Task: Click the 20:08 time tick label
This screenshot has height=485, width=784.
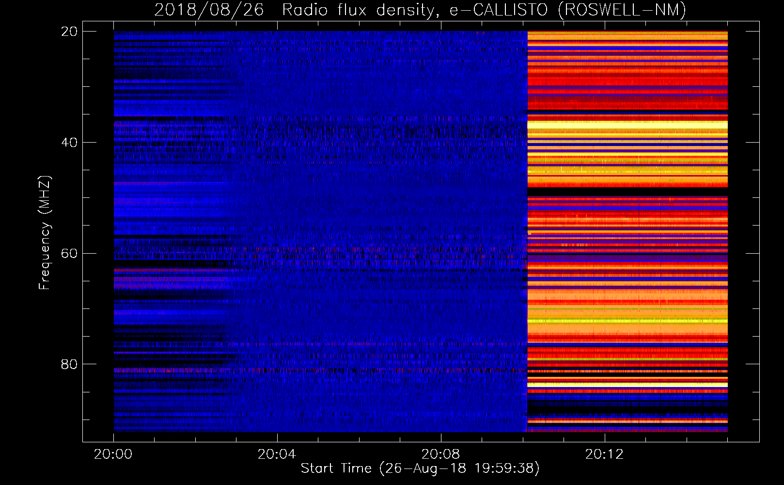Action: click(x=440, y=454)
